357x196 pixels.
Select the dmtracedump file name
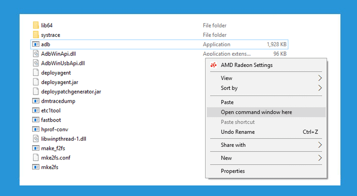58,101
